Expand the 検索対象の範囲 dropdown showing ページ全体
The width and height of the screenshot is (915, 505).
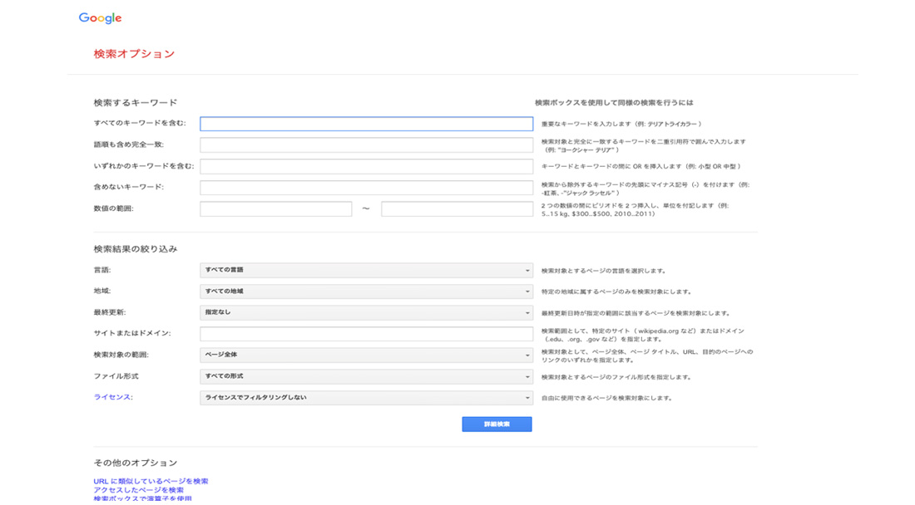[366, 355]
